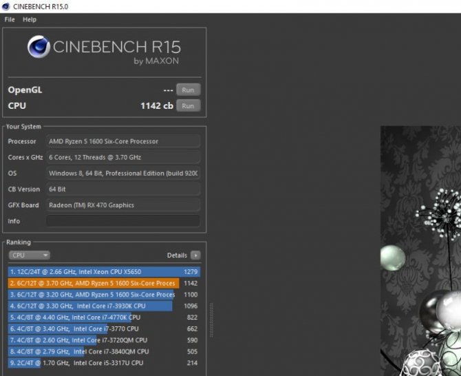The width and height of the screenshot is (461, 376).
Task: Run the CPU benchmark
Action: pyautogui.click(x=188, y=105)
